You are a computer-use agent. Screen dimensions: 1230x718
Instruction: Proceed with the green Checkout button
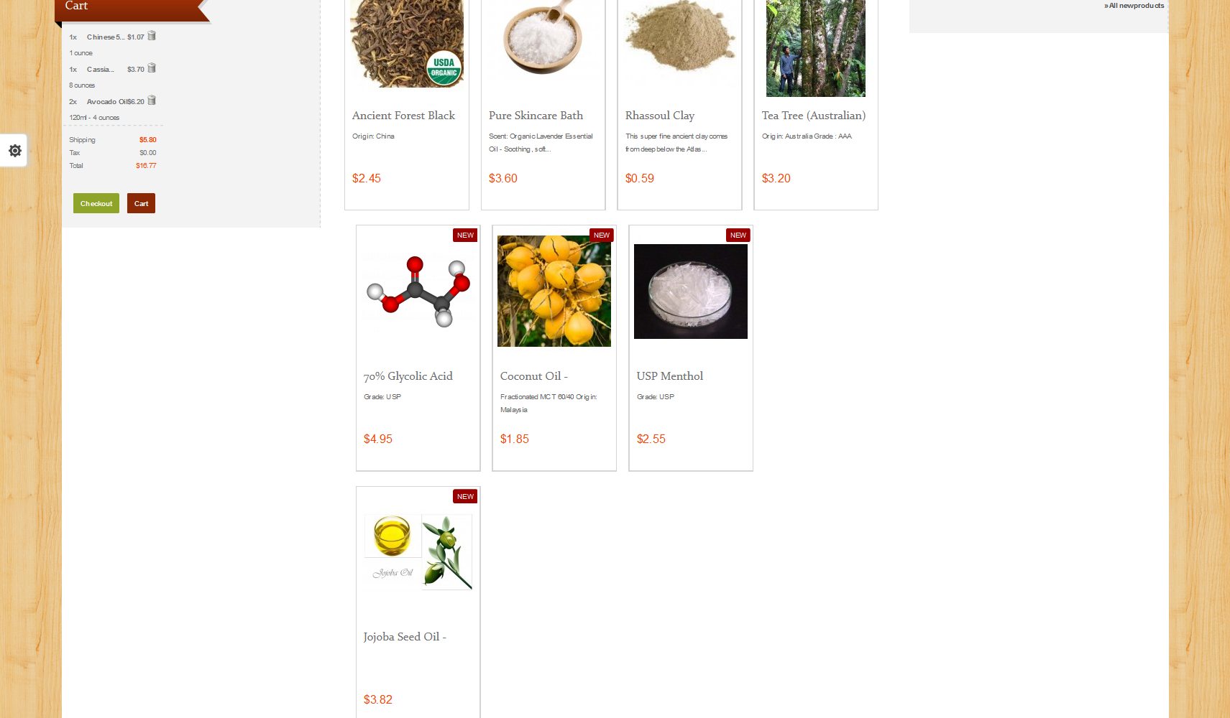coord(96,203)
